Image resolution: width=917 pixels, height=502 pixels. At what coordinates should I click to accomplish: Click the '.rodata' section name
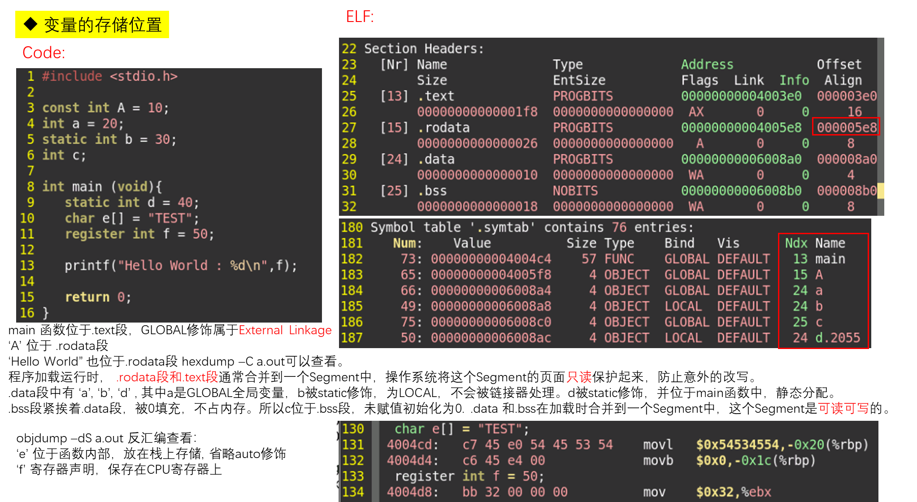tap(443, 128)
